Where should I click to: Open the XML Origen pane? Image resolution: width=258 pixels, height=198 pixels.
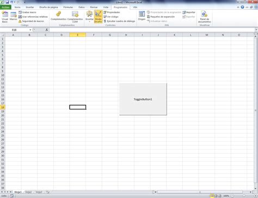[x=142, y=16]
